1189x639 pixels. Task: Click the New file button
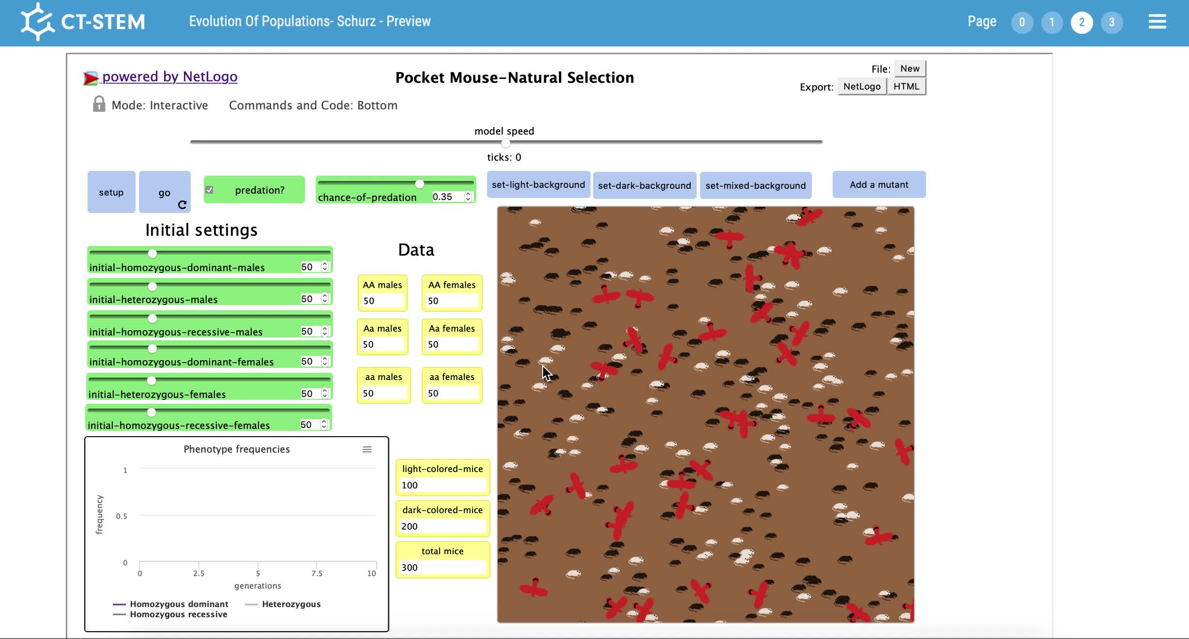pos(910,68)
